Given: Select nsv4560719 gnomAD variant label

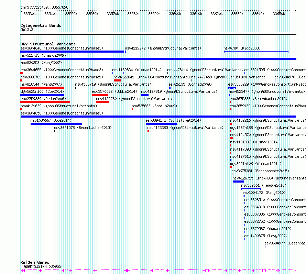Looking at the screenshot, I should pyautogui.click(x=113, y=84).
